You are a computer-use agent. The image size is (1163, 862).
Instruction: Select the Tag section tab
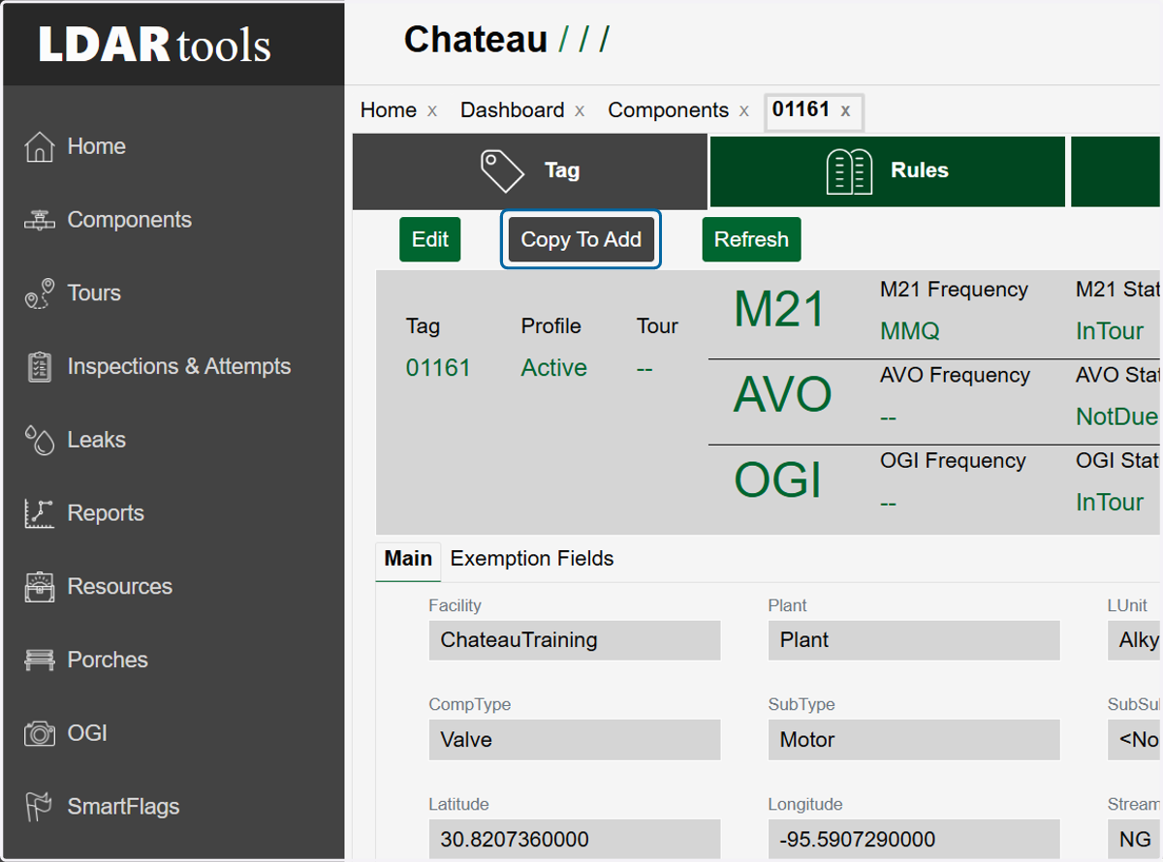coord(529,171)
